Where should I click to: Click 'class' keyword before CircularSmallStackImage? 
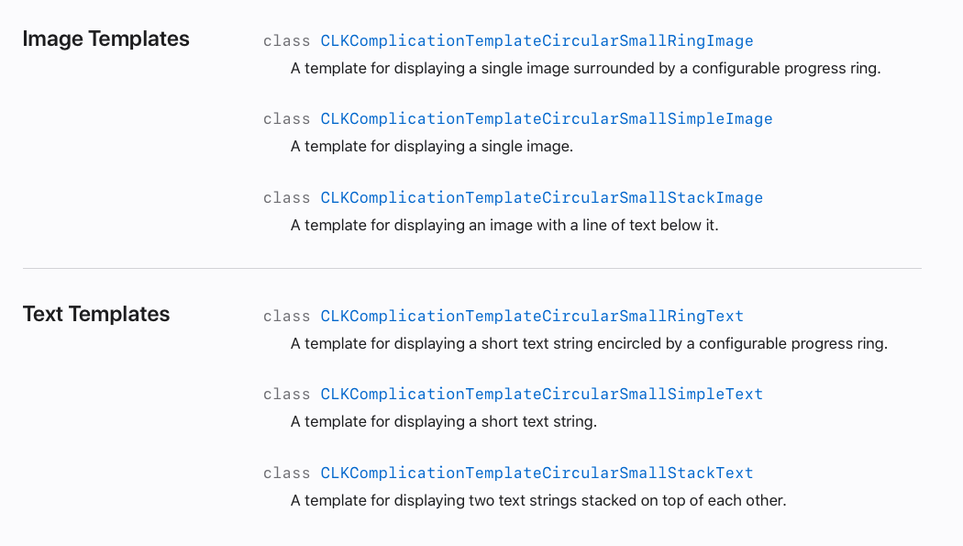coord(287,198)
